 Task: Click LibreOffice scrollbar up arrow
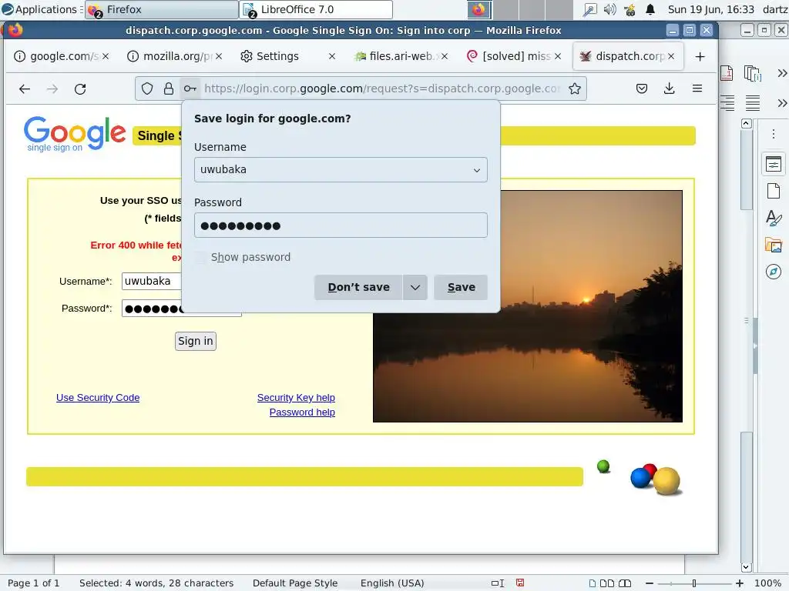pyautogui.click(x=746, y=124)
